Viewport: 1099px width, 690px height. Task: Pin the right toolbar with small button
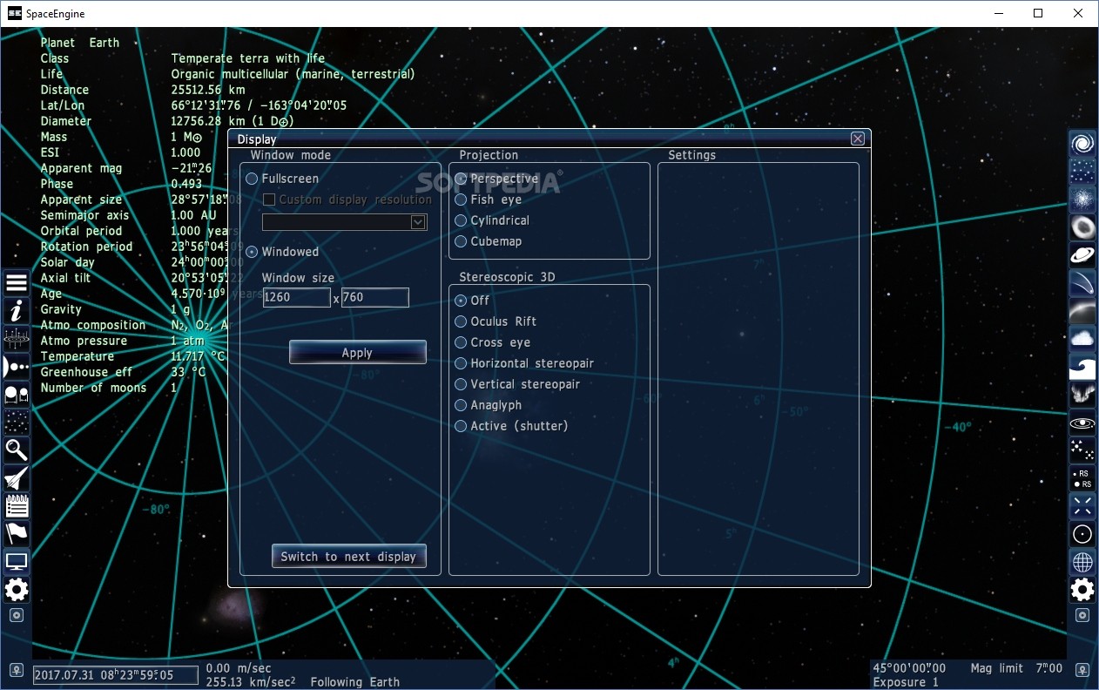coord(1082,615)
